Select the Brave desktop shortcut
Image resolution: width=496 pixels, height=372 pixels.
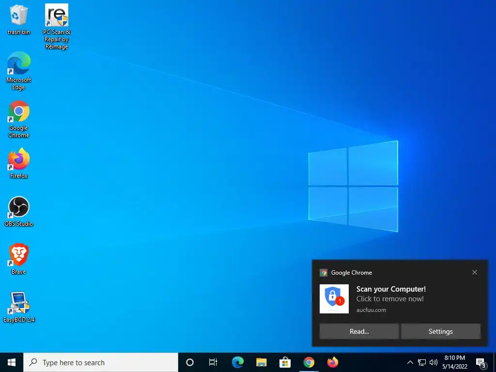[19, 259]
